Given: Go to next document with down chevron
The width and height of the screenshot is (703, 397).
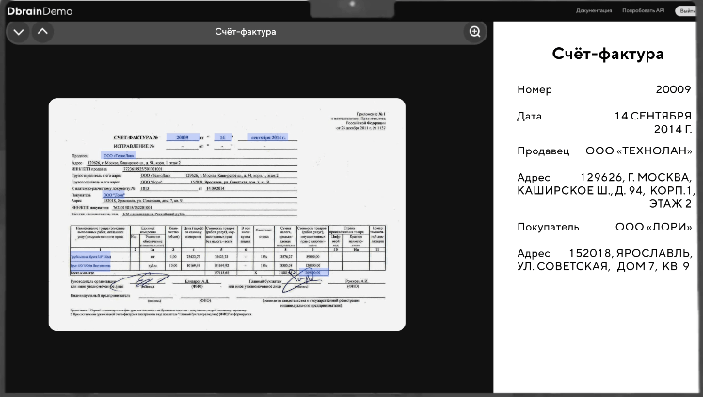Looking at the screenshot, I should 19,32.
